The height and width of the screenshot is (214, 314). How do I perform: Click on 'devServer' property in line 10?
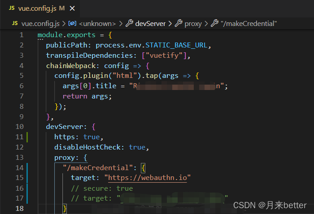(65, 127)
